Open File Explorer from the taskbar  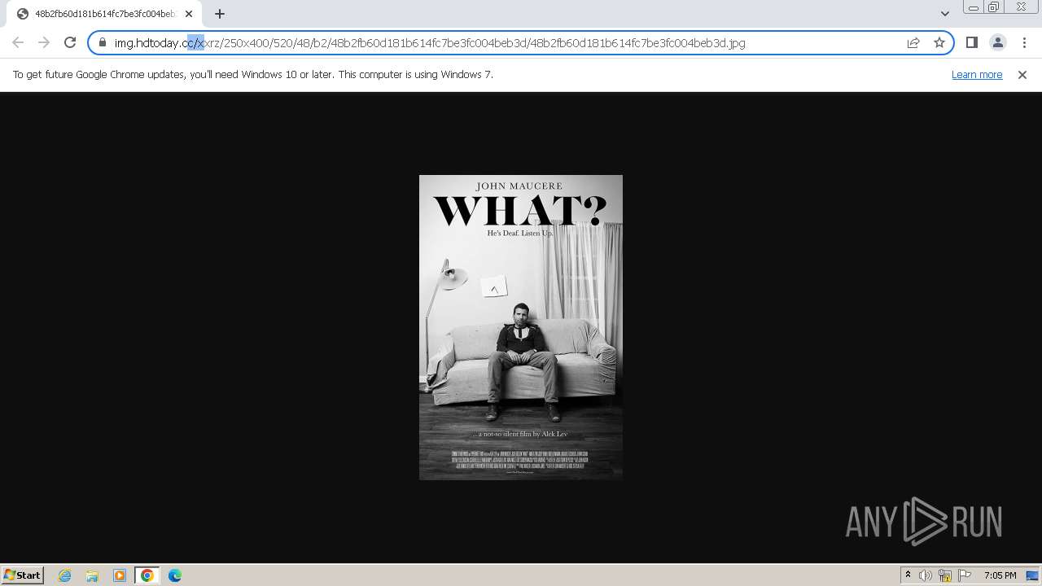pyautogui.click(x=92, y=575)
